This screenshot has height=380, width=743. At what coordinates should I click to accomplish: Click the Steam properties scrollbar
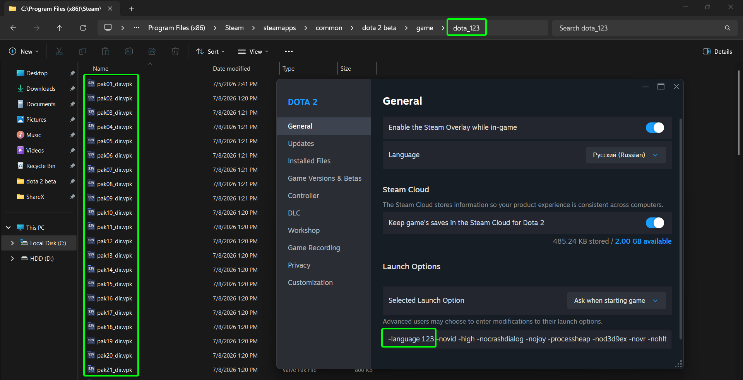pyautogui.click(x=681, y=229)
